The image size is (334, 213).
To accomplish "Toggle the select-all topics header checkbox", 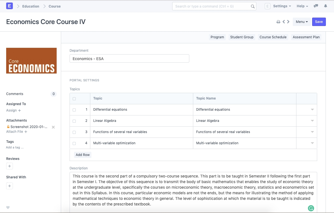I will coord(74,99).
